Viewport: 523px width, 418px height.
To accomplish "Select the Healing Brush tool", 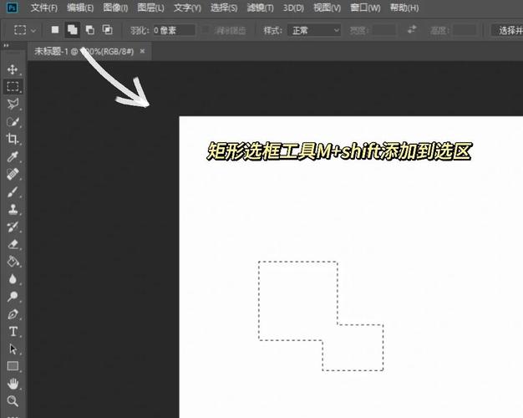I will pyautogui.click(x=13, y=174).
